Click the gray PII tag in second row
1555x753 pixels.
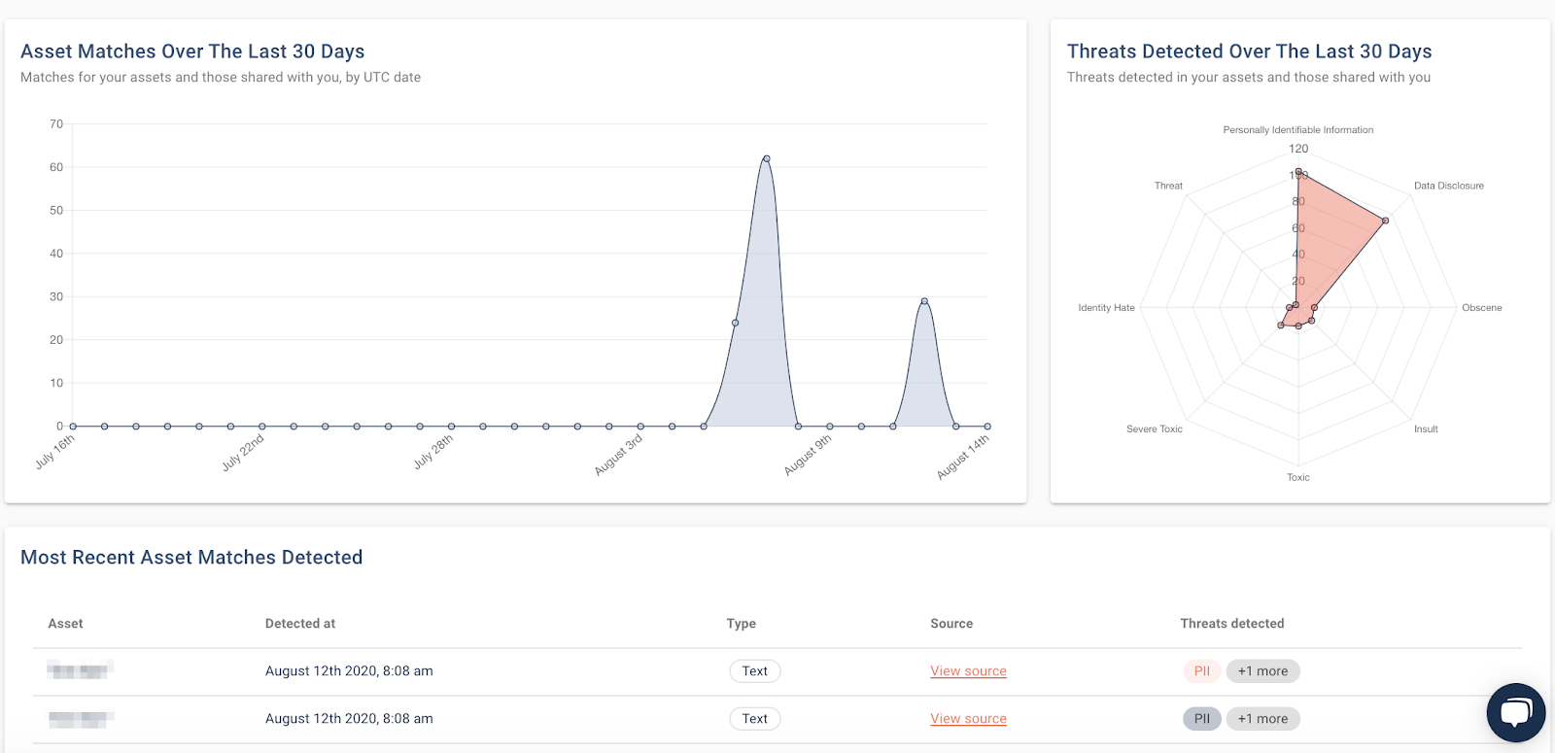(1202, 719)
